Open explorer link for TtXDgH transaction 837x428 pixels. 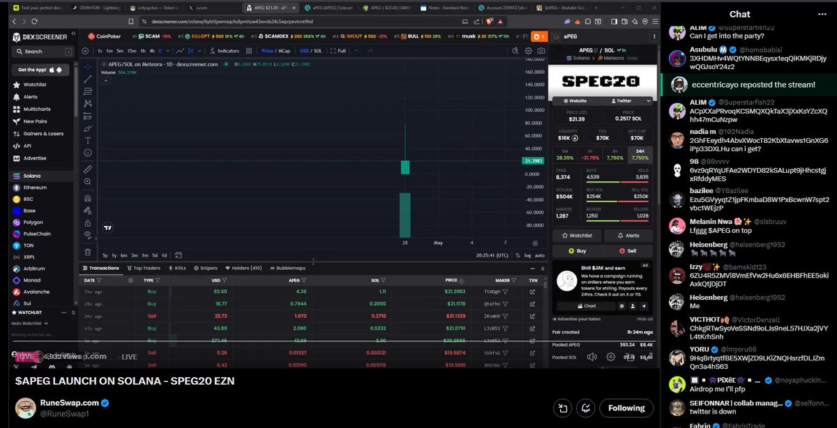pos(532,292)
